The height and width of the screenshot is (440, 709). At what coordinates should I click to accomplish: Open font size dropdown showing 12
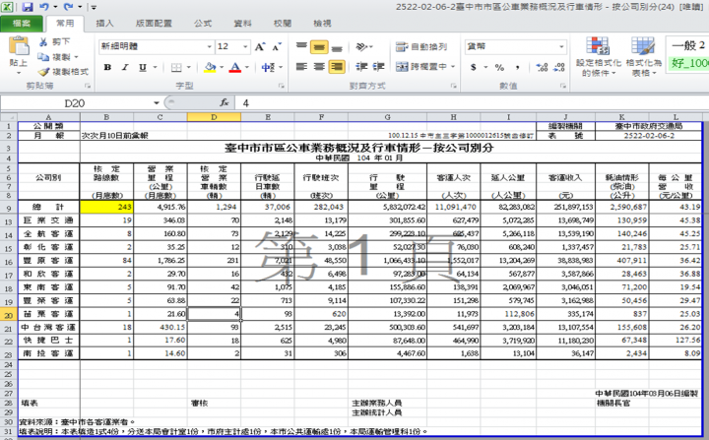(245, 46)
